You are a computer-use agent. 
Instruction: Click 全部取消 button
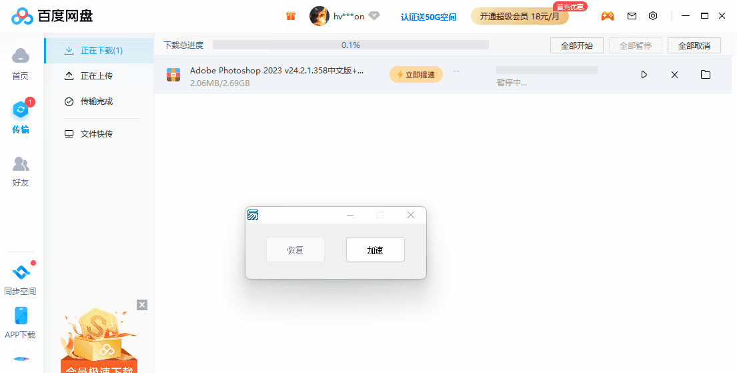pyautogui.click(x=694, y=45)
